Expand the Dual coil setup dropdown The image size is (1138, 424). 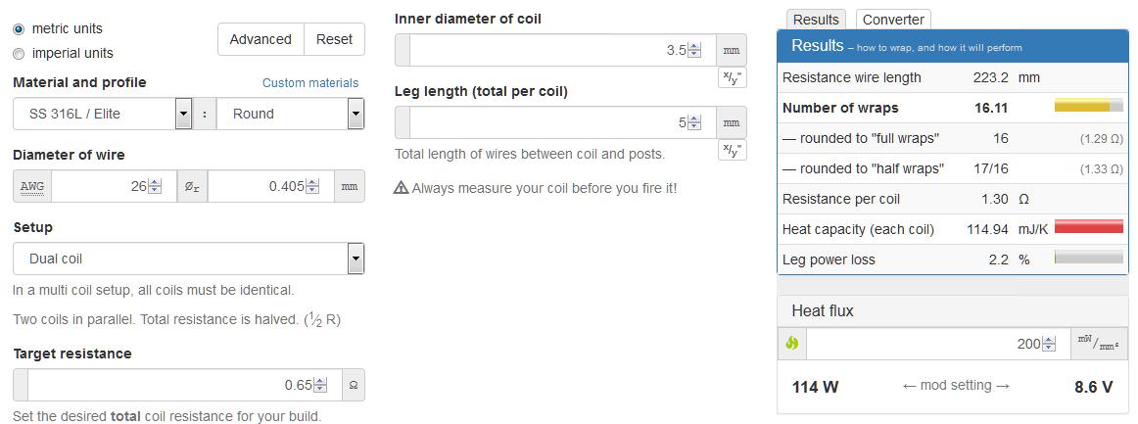189,259
